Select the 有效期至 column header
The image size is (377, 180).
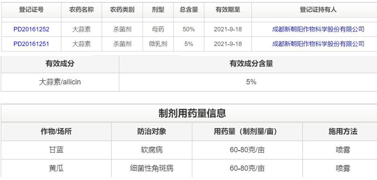click(x=228, y=10)
